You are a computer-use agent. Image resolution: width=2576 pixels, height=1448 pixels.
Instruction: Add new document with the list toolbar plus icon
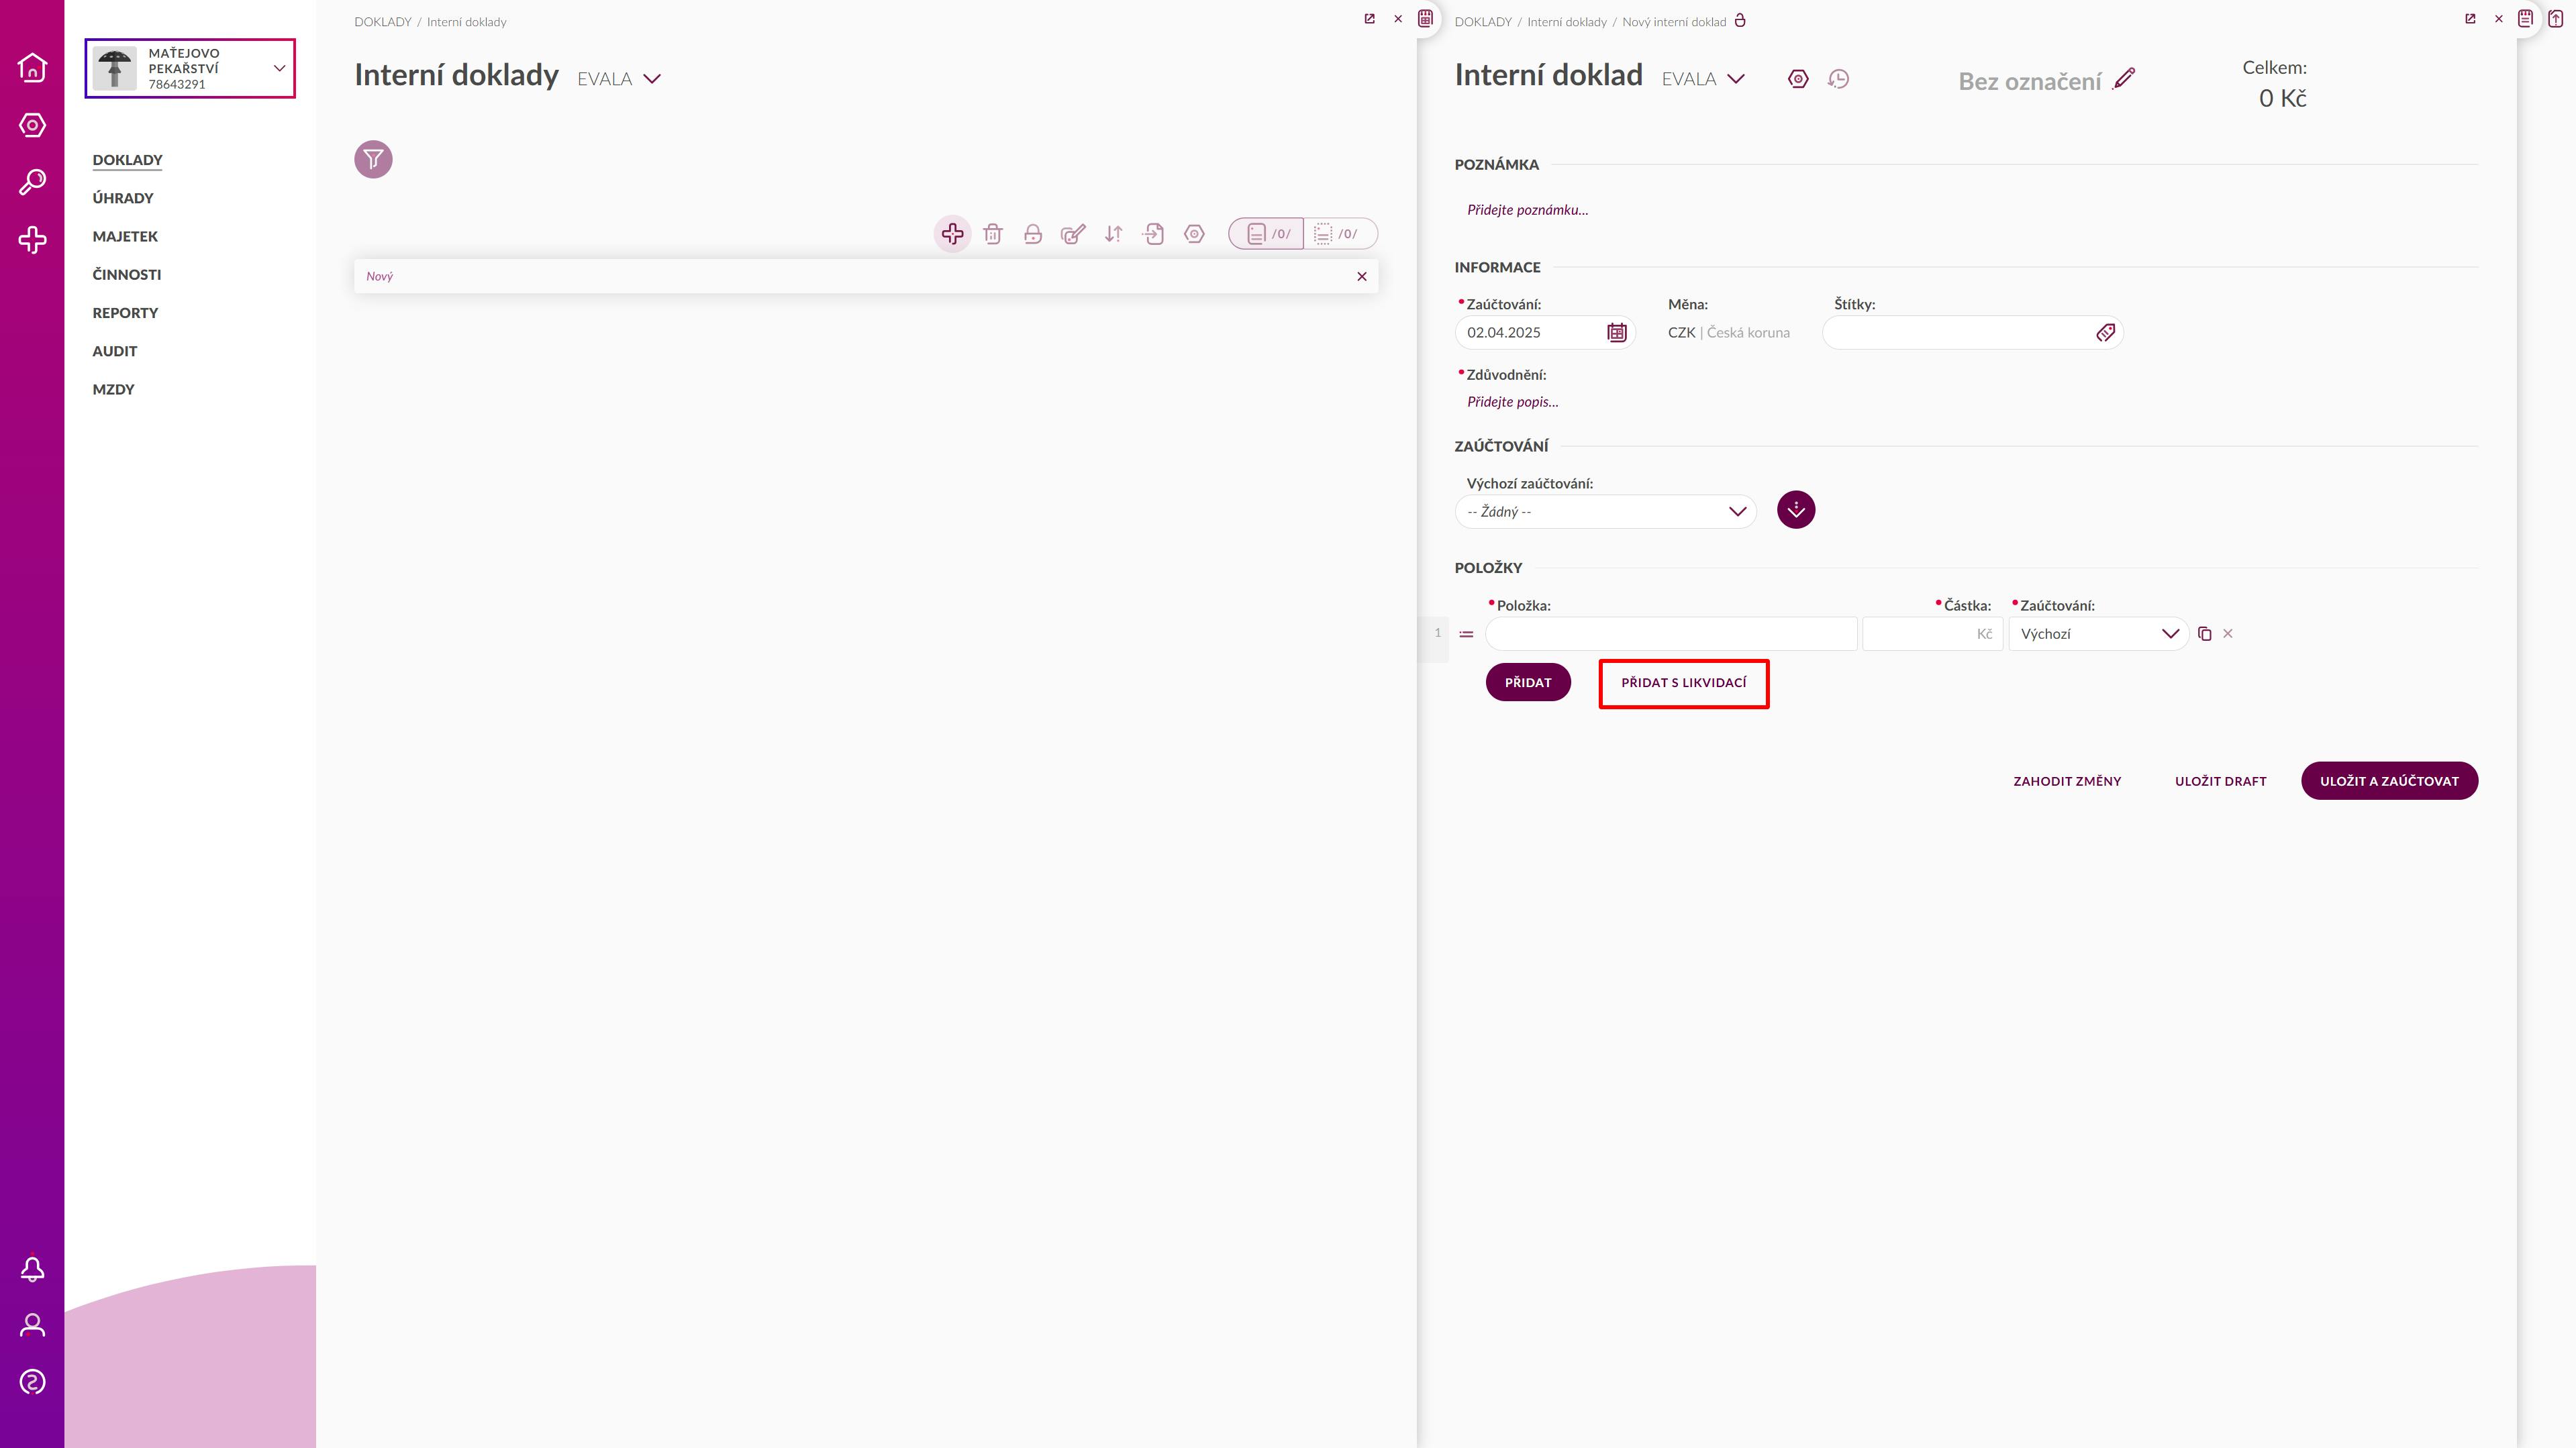[x=952, y=234]
